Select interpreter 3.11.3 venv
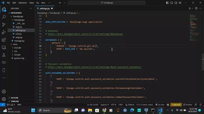204x114 pixels. coord(144,105)
